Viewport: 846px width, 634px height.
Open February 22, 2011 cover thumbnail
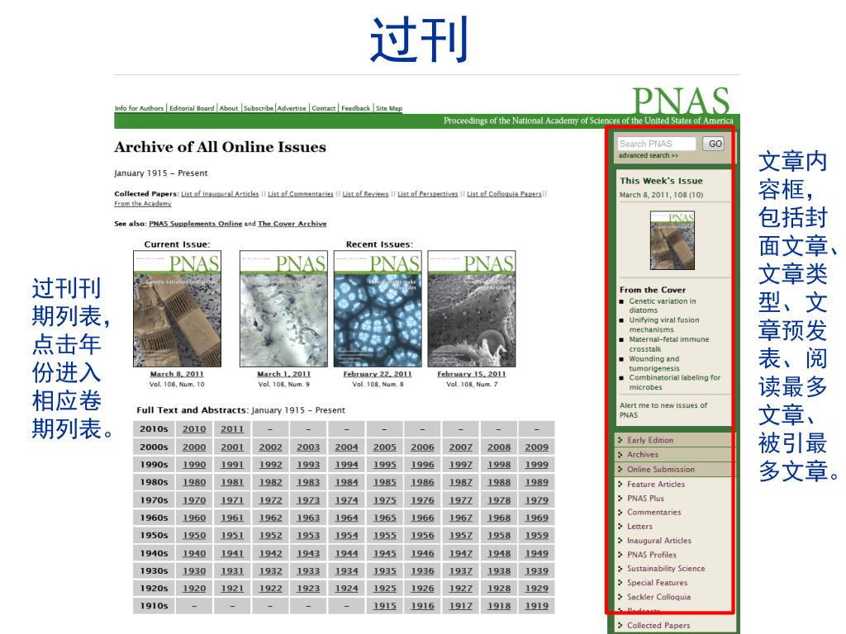[x=378, y=309]
